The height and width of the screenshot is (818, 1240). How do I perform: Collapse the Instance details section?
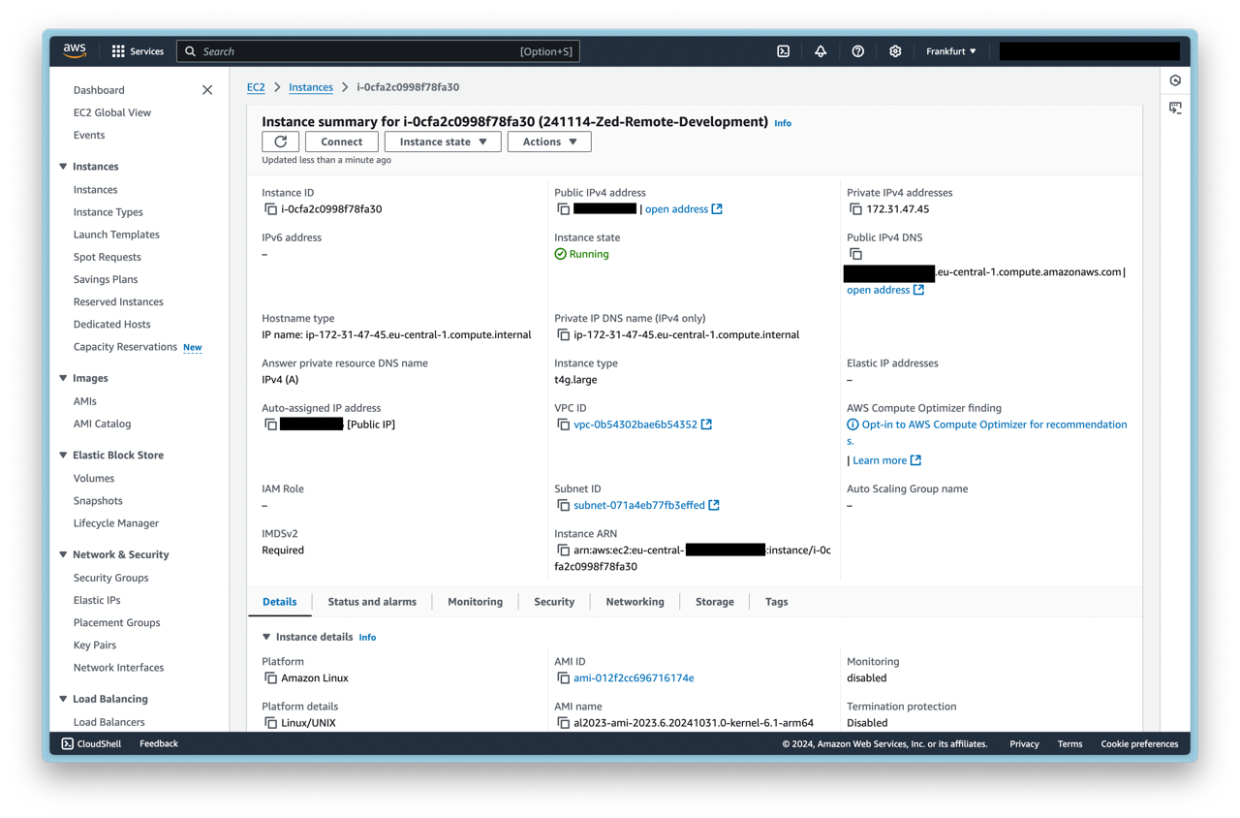pyautogui.click(x=266, y=637)
